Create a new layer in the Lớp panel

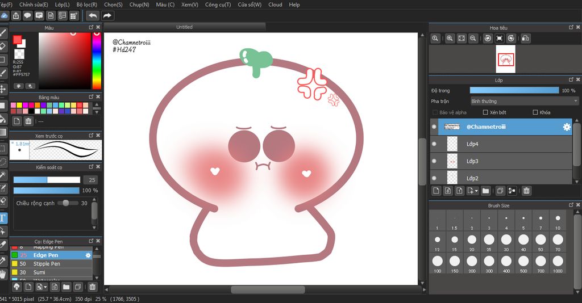(x=436, y=191)
